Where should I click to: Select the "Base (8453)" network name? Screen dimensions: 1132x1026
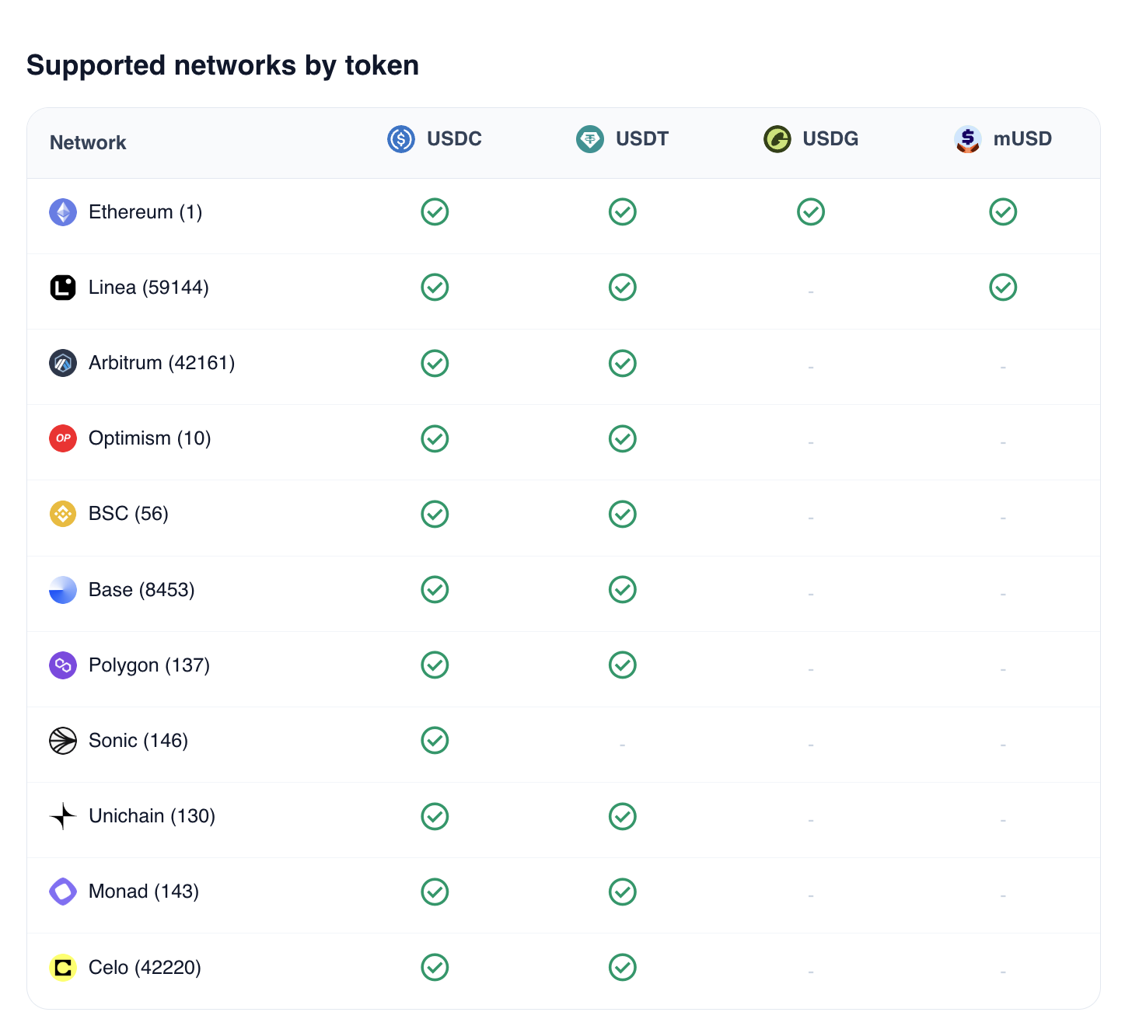pos(141,590)
